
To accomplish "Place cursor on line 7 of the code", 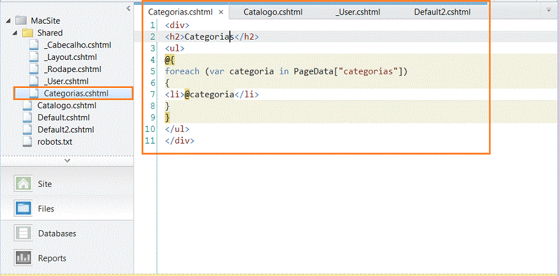I will coord(212,94).
